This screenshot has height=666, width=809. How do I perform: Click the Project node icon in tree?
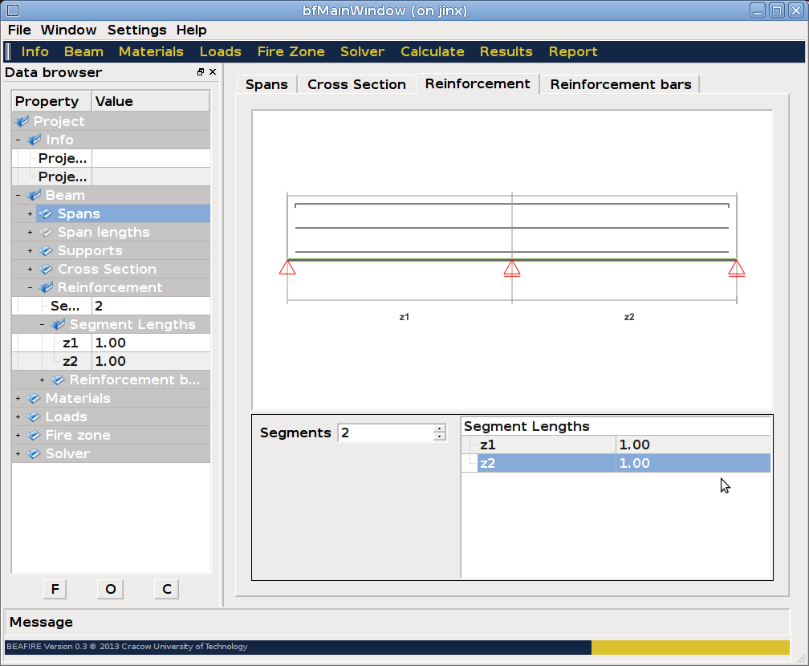point(22,122)
